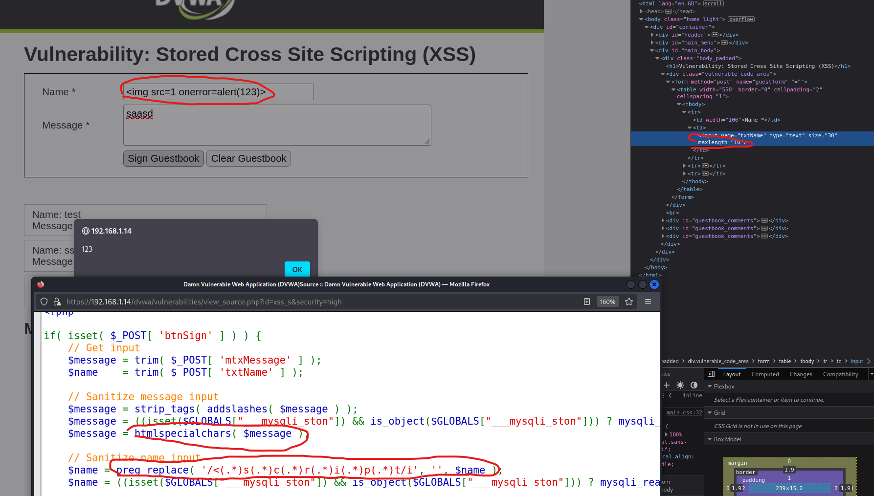Collapse the form guestform node
Image resolution: width=874 pixels, height=496 pixels.
668,82
